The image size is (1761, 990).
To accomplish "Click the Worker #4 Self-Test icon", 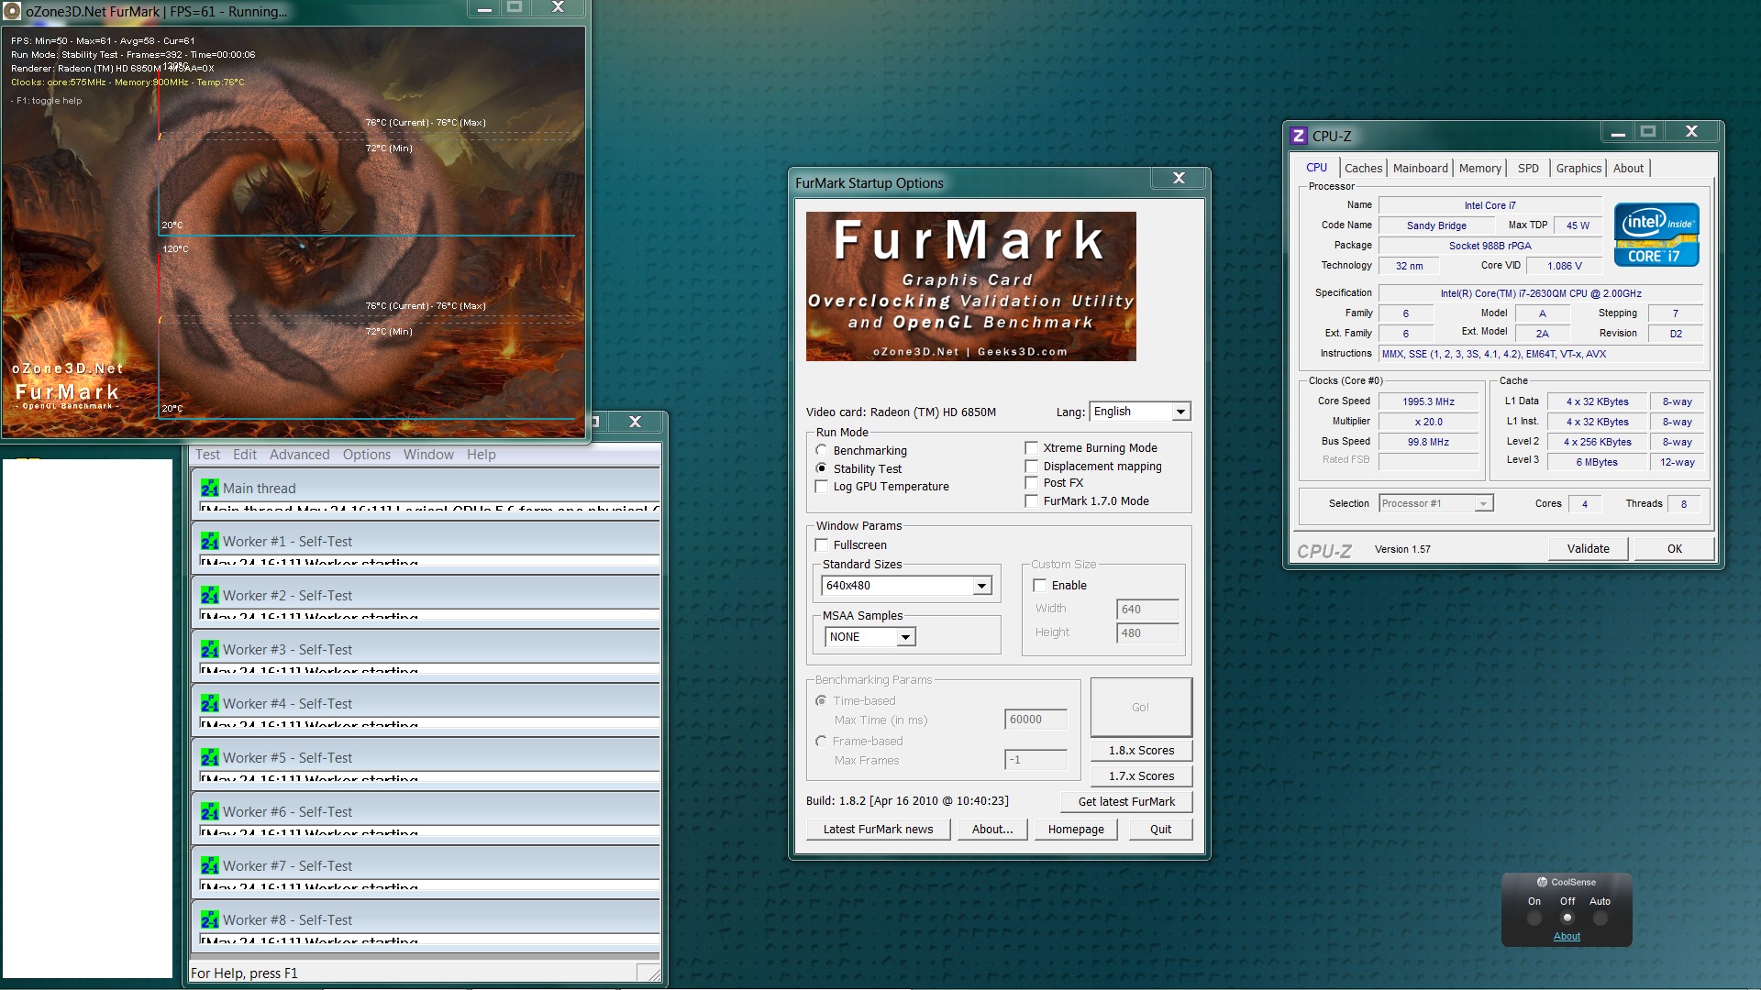I will 210,703.
